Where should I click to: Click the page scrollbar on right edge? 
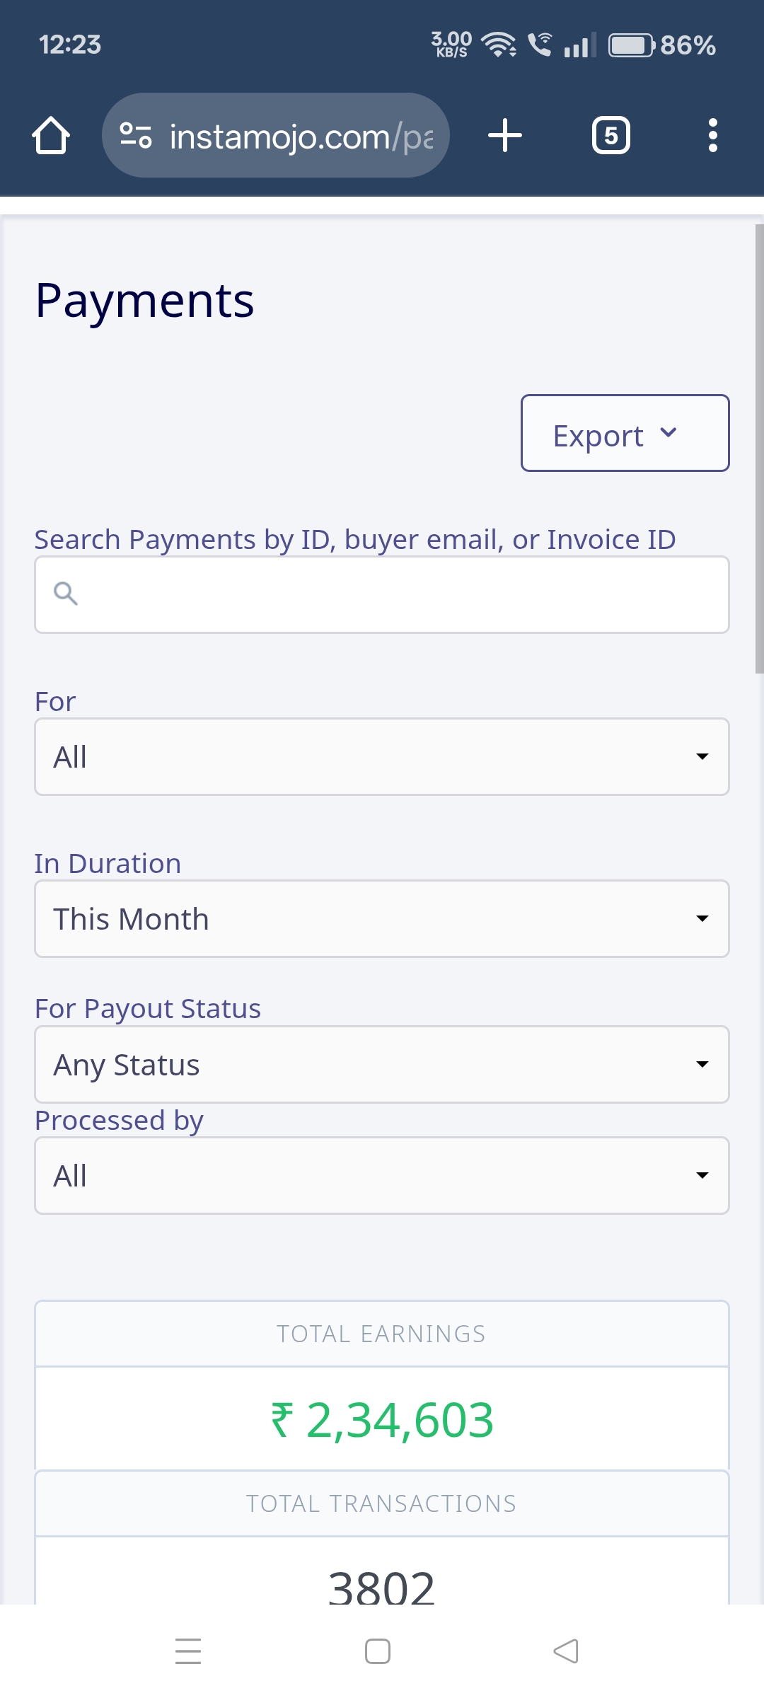[759, 449]
